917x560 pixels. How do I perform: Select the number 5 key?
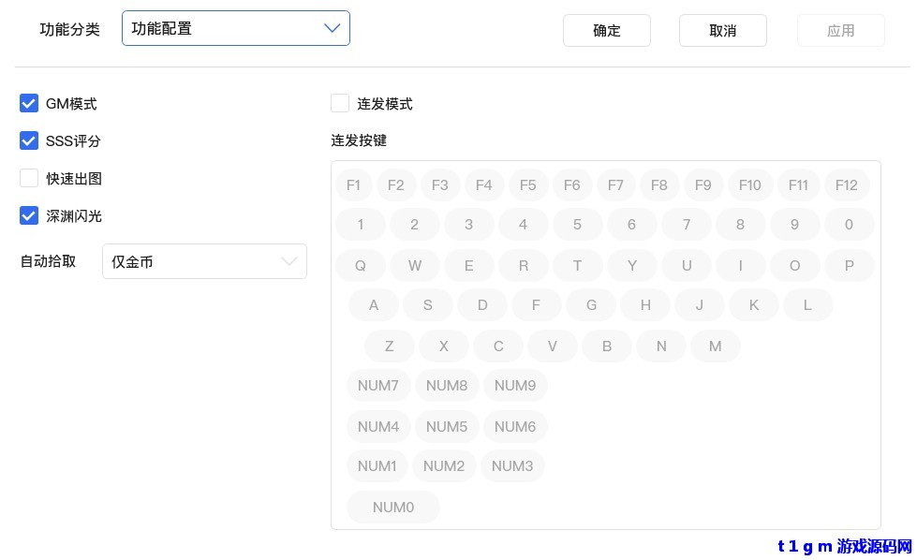pos(577,224)
